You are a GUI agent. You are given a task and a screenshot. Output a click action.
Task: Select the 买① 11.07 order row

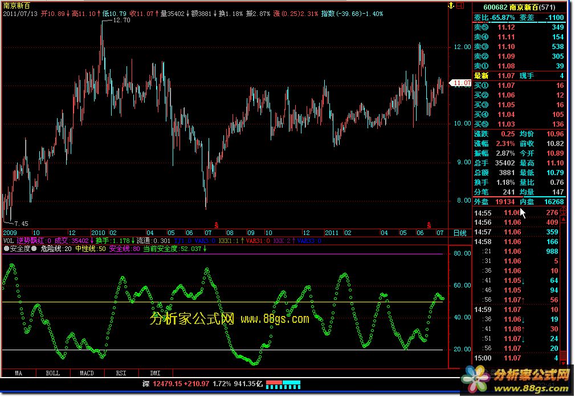click(519, 86)
